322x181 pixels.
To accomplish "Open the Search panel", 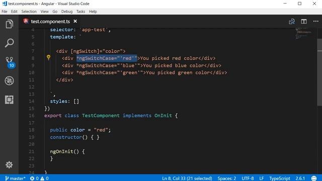I will coord(9,43).
